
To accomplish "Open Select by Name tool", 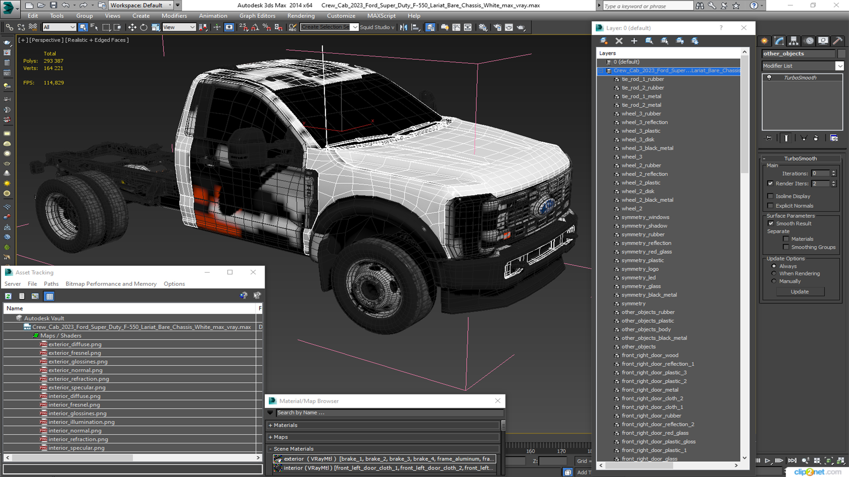I will coord(94,27).
